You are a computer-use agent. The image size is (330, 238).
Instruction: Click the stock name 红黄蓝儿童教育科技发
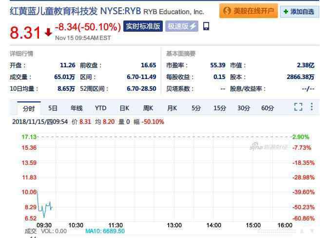coord(54,11)
